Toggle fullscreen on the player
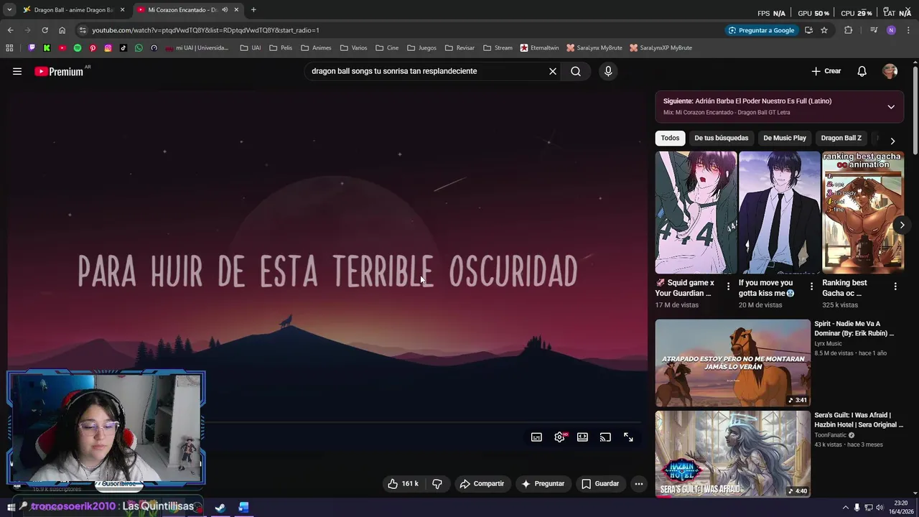Screen dimensions: 919x517 click(628, 437)
